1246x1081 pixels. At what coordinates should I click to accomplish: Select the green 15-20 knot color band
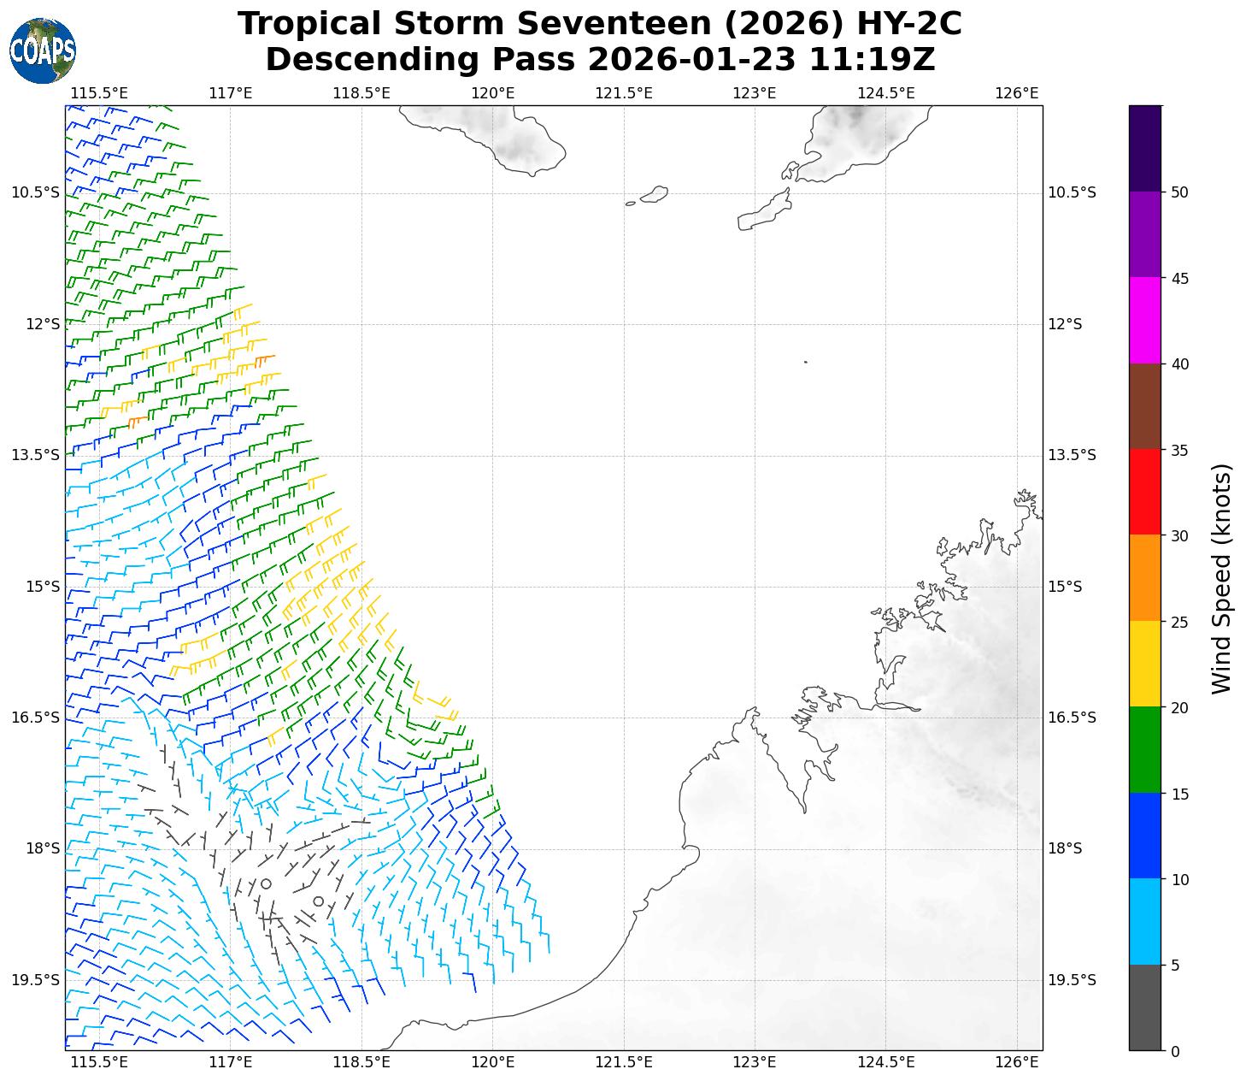1145,749
